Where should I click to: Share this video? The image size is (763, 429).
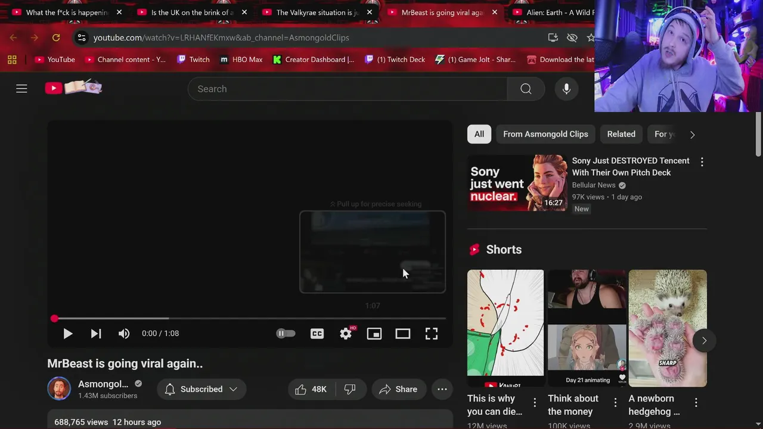399,389
